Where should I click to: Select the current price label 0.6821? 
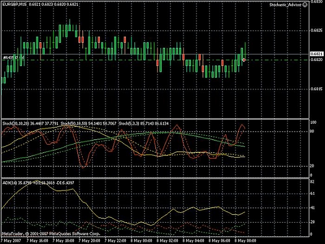(317, 54)
